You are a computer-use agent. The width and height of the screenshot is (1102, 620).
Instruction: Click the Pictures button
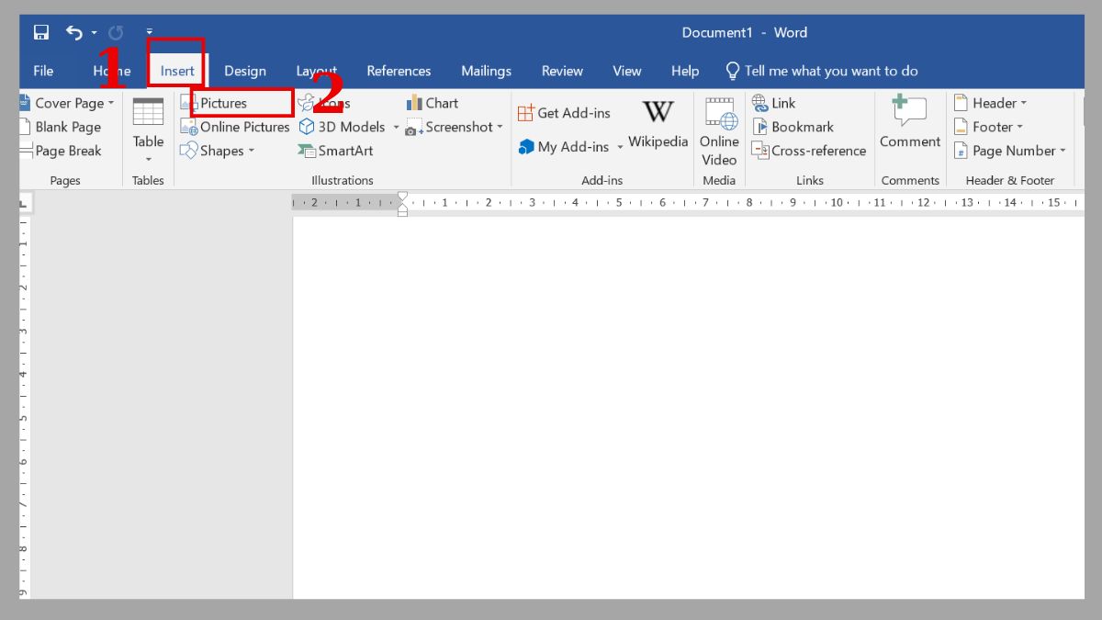point(223,103)
